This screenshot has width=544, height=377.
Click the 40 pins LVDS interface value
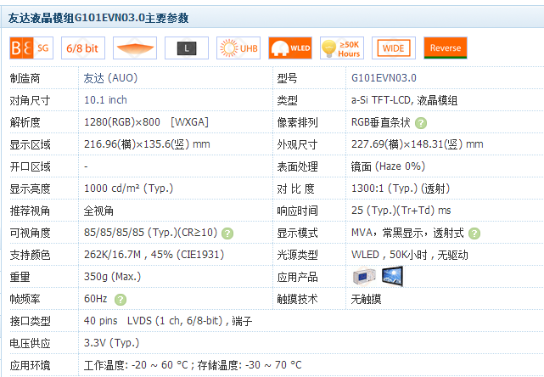[168, 321]
